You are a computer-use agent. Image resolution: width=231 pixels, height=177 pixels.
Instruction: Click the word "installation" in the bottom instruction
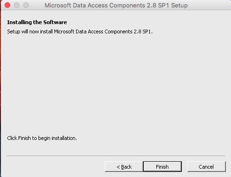point(64,138)
